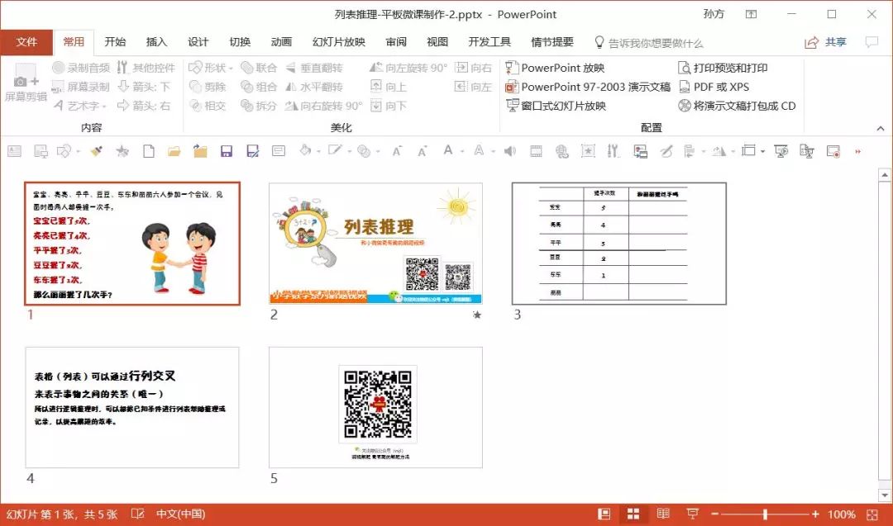Expand the 艺术字 WordArt dropdown

pos(104,107)
